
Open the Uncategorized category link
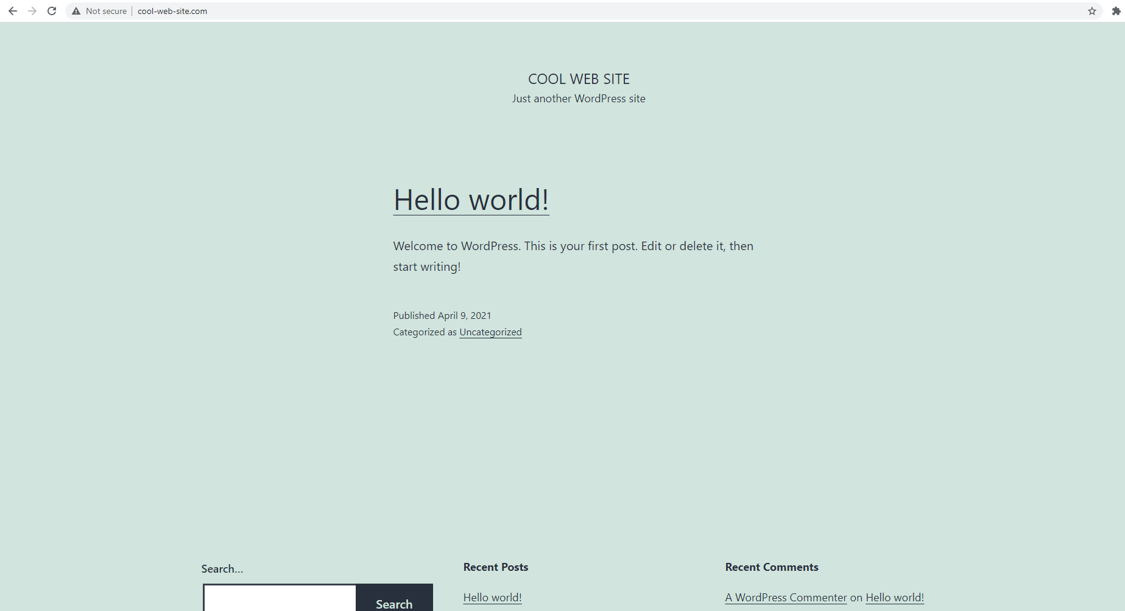pyautogui.click(x=490, y=332)
